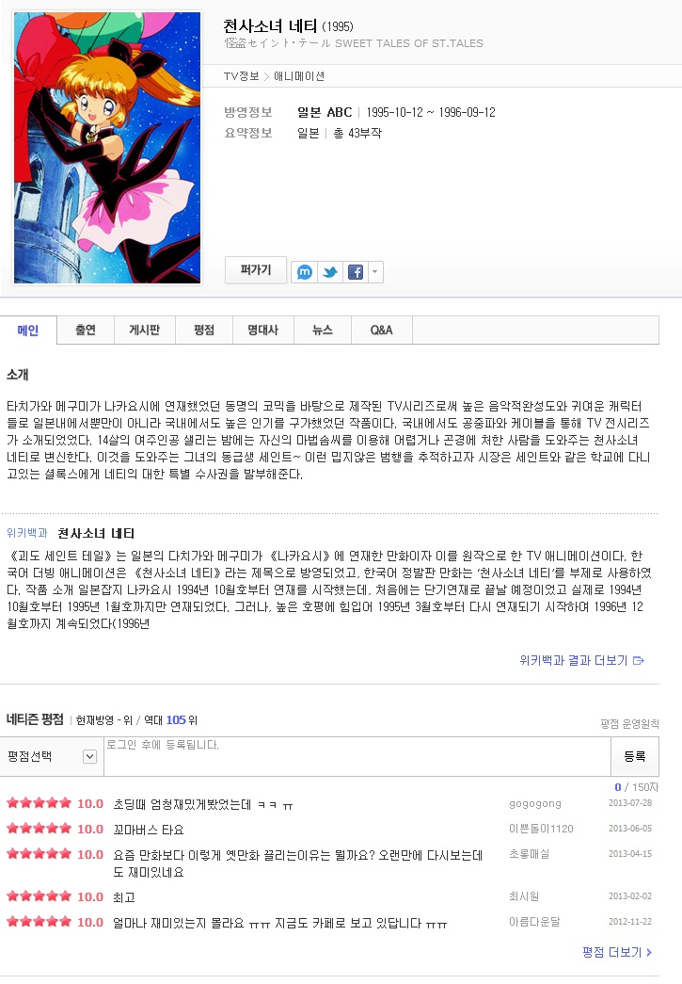Open the 애니메이션 breadcrumb link
The image size is (682, 984).
[x=299, y=76]
